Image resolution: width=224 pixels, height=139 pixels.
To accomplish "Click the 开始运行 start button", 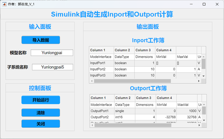I will point(41,100).
